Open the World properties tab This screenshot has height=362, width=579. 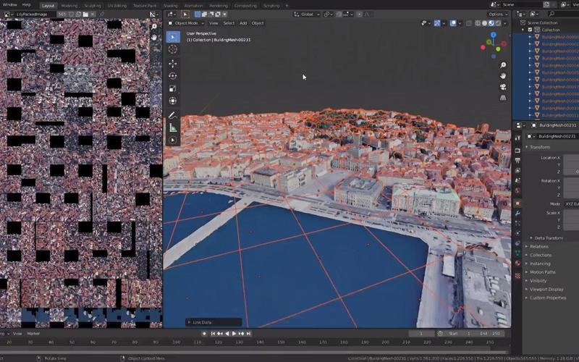pos(517,190)
